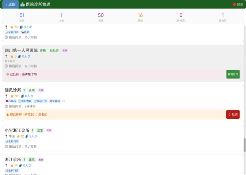Click the 正常 status badge on 随风诊所
The image size is (246, 175).
click(32, 90)
